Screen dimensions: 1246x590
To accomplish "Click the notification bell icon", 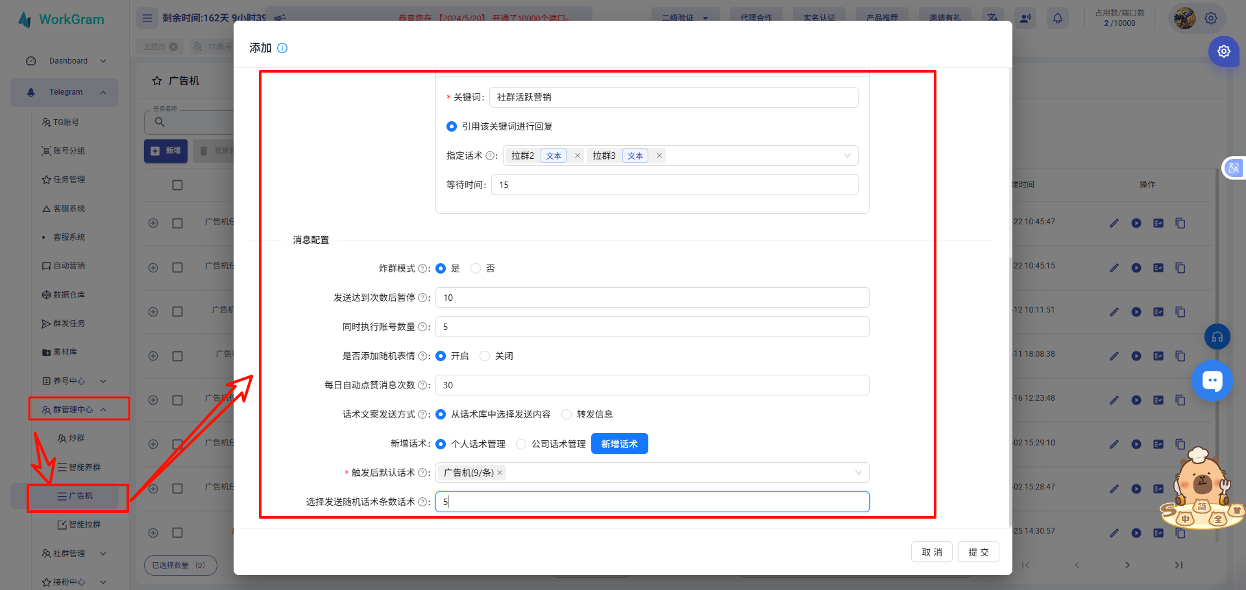I will (x=1057, y=18).
